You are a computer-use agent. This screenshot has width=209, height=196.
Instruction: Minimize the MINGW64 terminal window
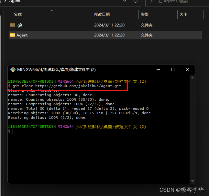(x=158, y=69)
